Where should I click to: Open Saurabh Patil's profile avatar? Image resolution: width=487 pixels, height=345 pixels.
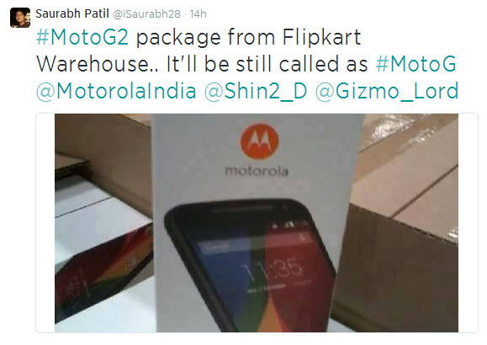[x=20, y=18]
